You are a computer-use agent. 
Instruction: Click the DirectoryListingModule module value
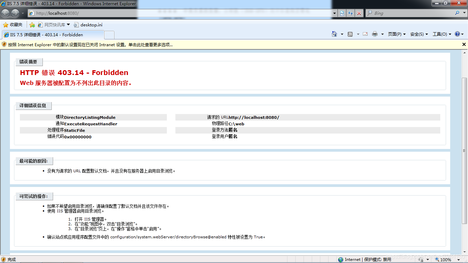[x=90, y=117]
